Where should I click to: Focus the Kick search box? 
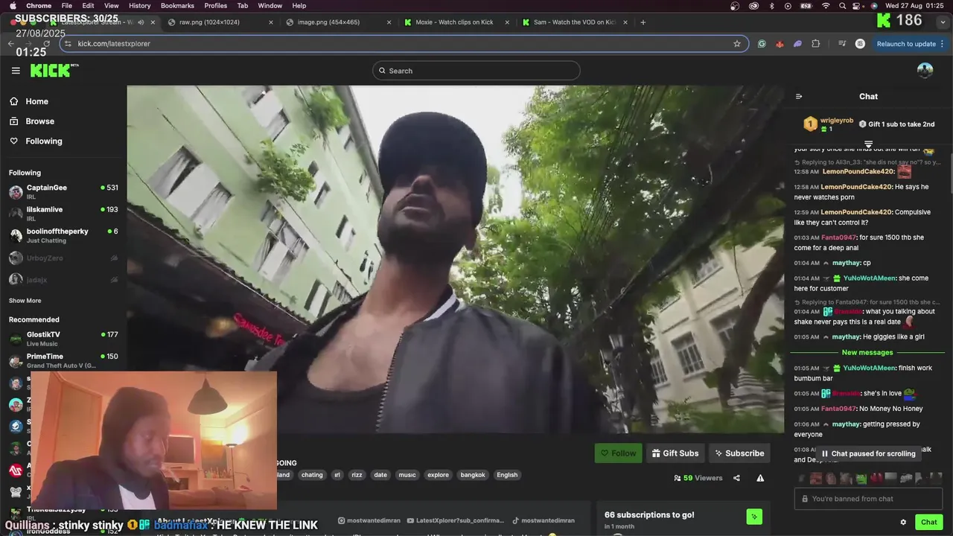tap(476, 71)
